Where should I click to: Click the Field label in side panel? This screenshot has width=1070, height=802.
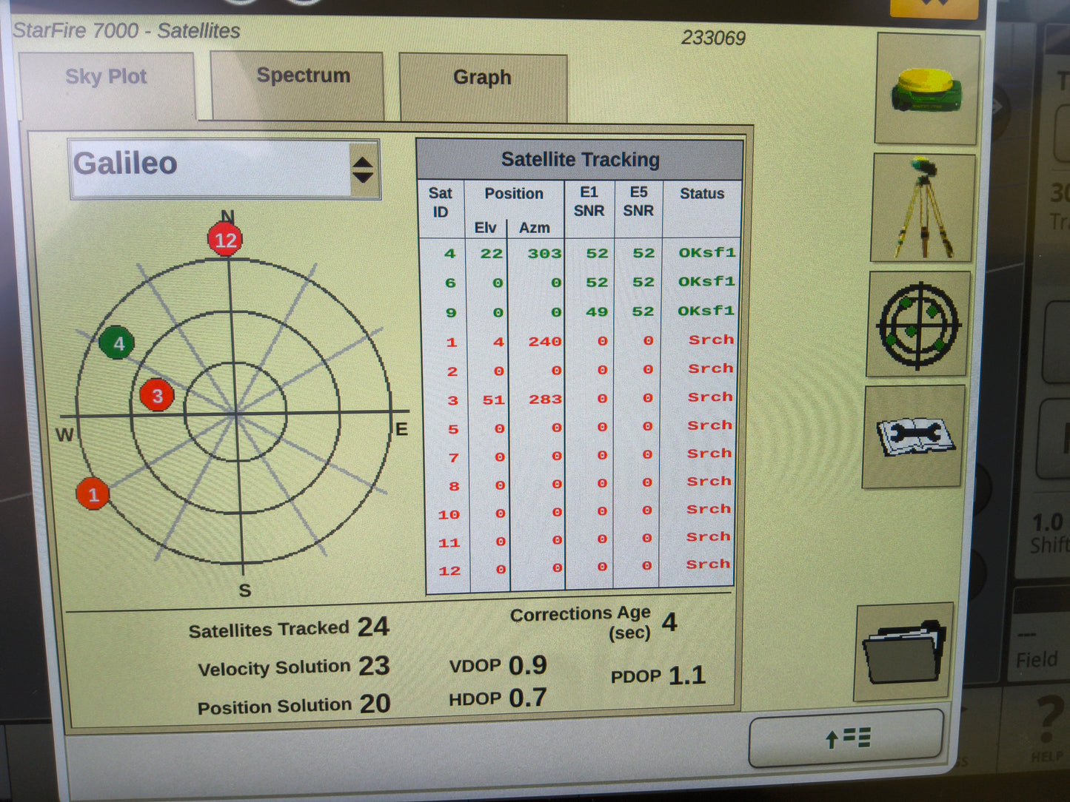[1036, 659]
